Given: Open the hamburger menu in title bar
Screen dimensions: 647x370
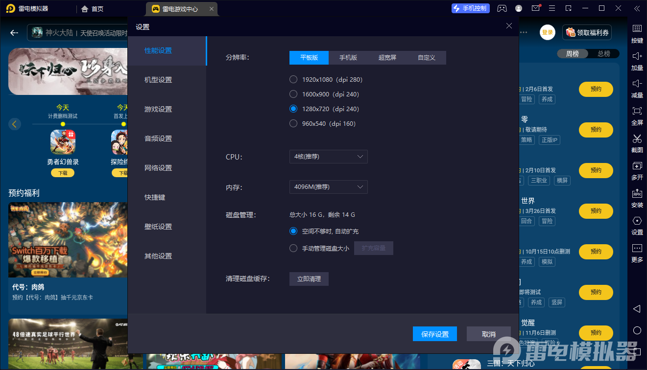Looking at the screenshot, I should coord(552,8).
